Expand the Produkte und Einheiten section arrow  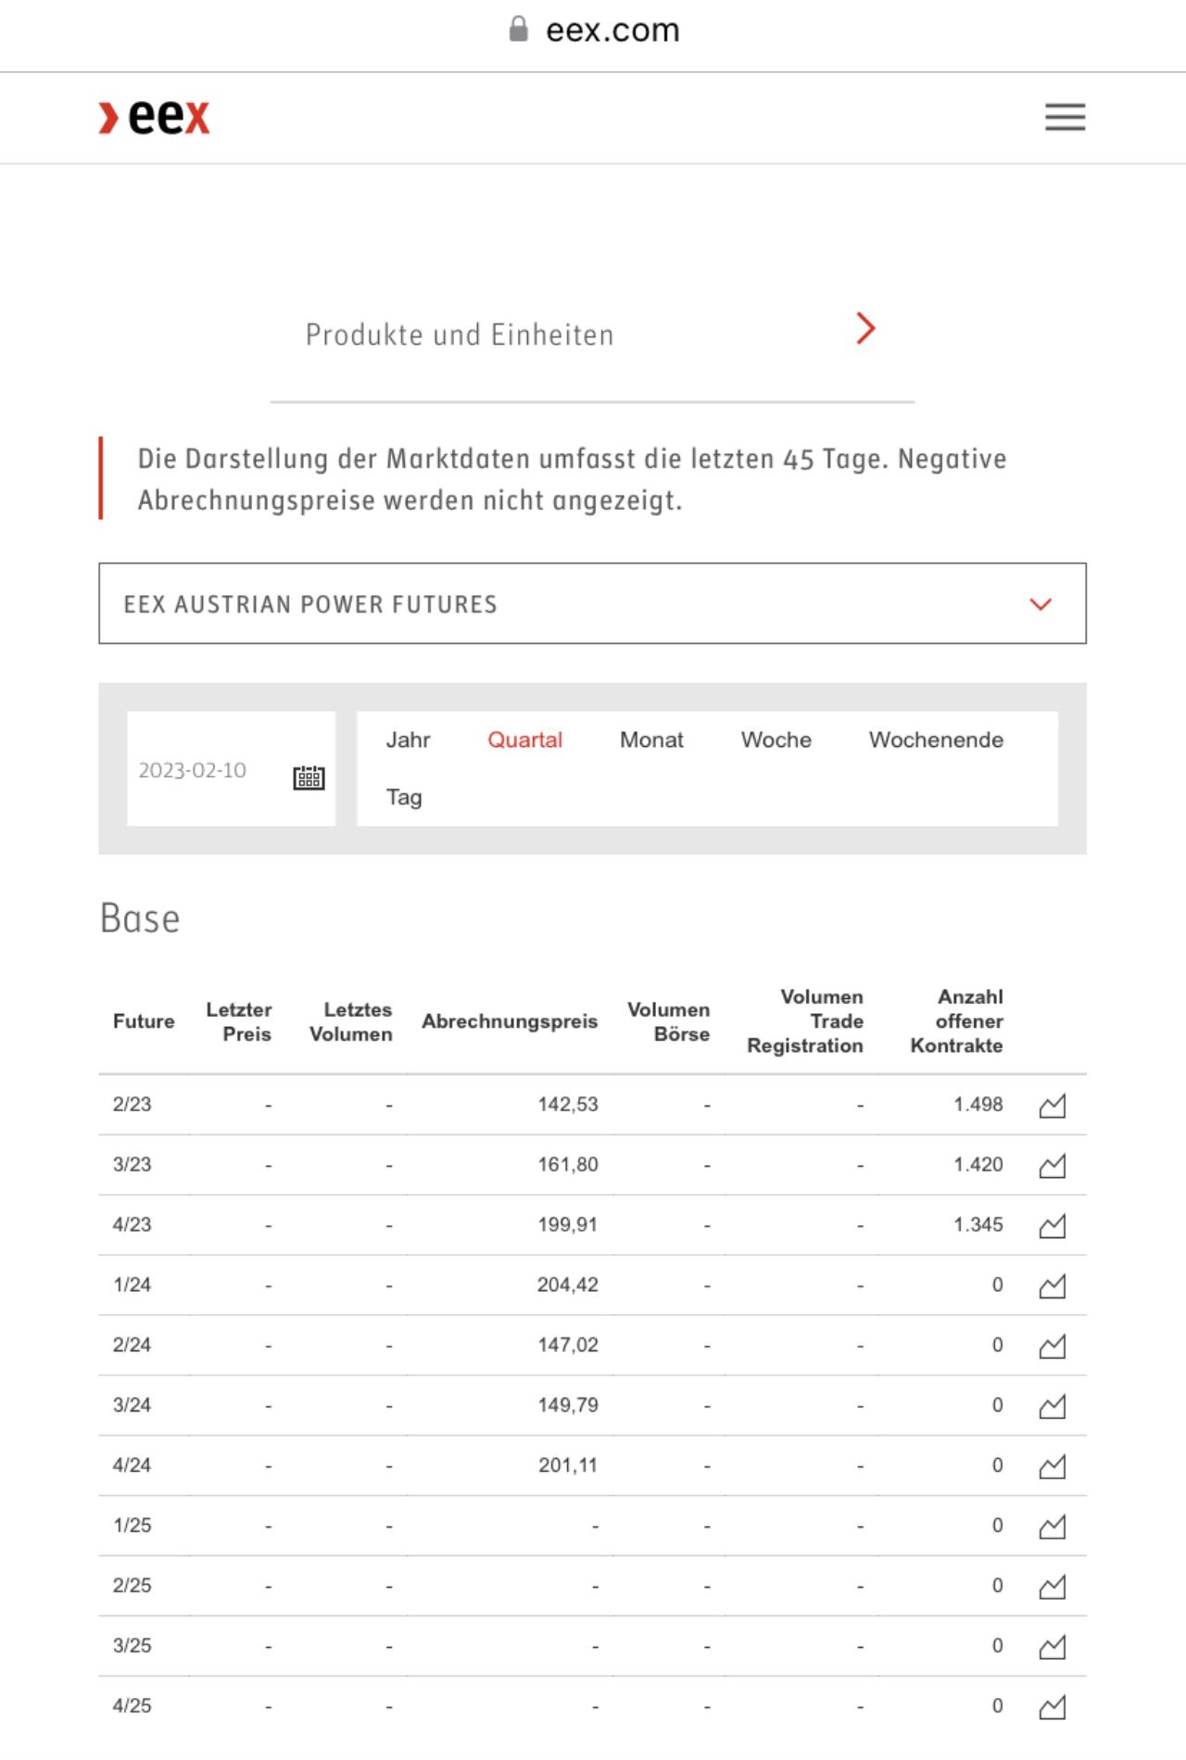(x=865, y=328)
